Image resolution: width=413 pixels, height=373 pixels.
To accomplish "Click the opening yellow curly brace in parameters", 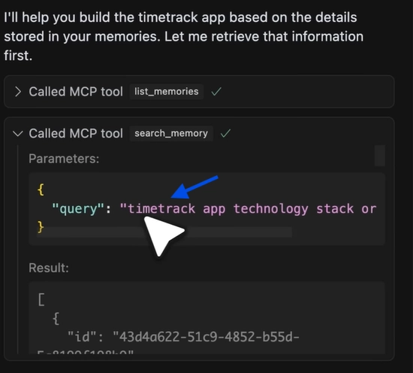I will (41, 190).
